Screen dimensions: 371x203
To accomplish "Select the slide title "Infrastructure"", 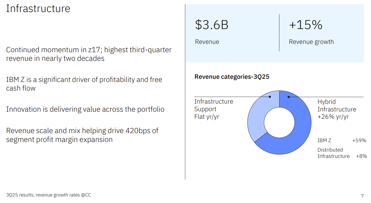I will [38, 9].
